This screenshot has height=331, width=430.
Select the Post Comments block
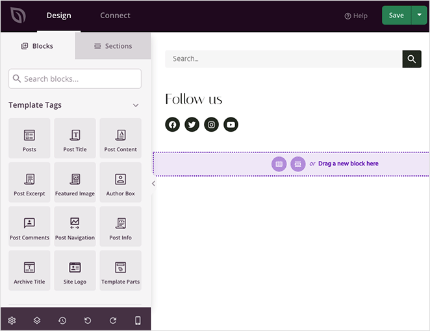(x=29, y=227)
